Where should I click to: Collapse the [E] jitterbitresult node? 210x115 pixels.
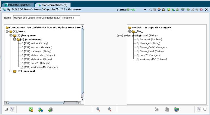15,39
